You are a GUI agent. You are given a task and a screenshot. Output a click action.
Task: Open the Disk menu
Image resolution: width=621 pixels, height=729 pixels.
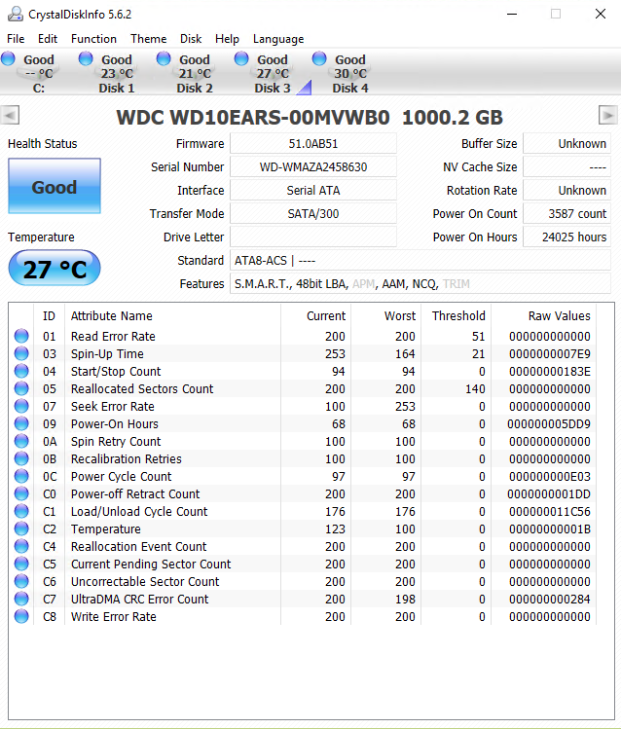click(191, 39)
